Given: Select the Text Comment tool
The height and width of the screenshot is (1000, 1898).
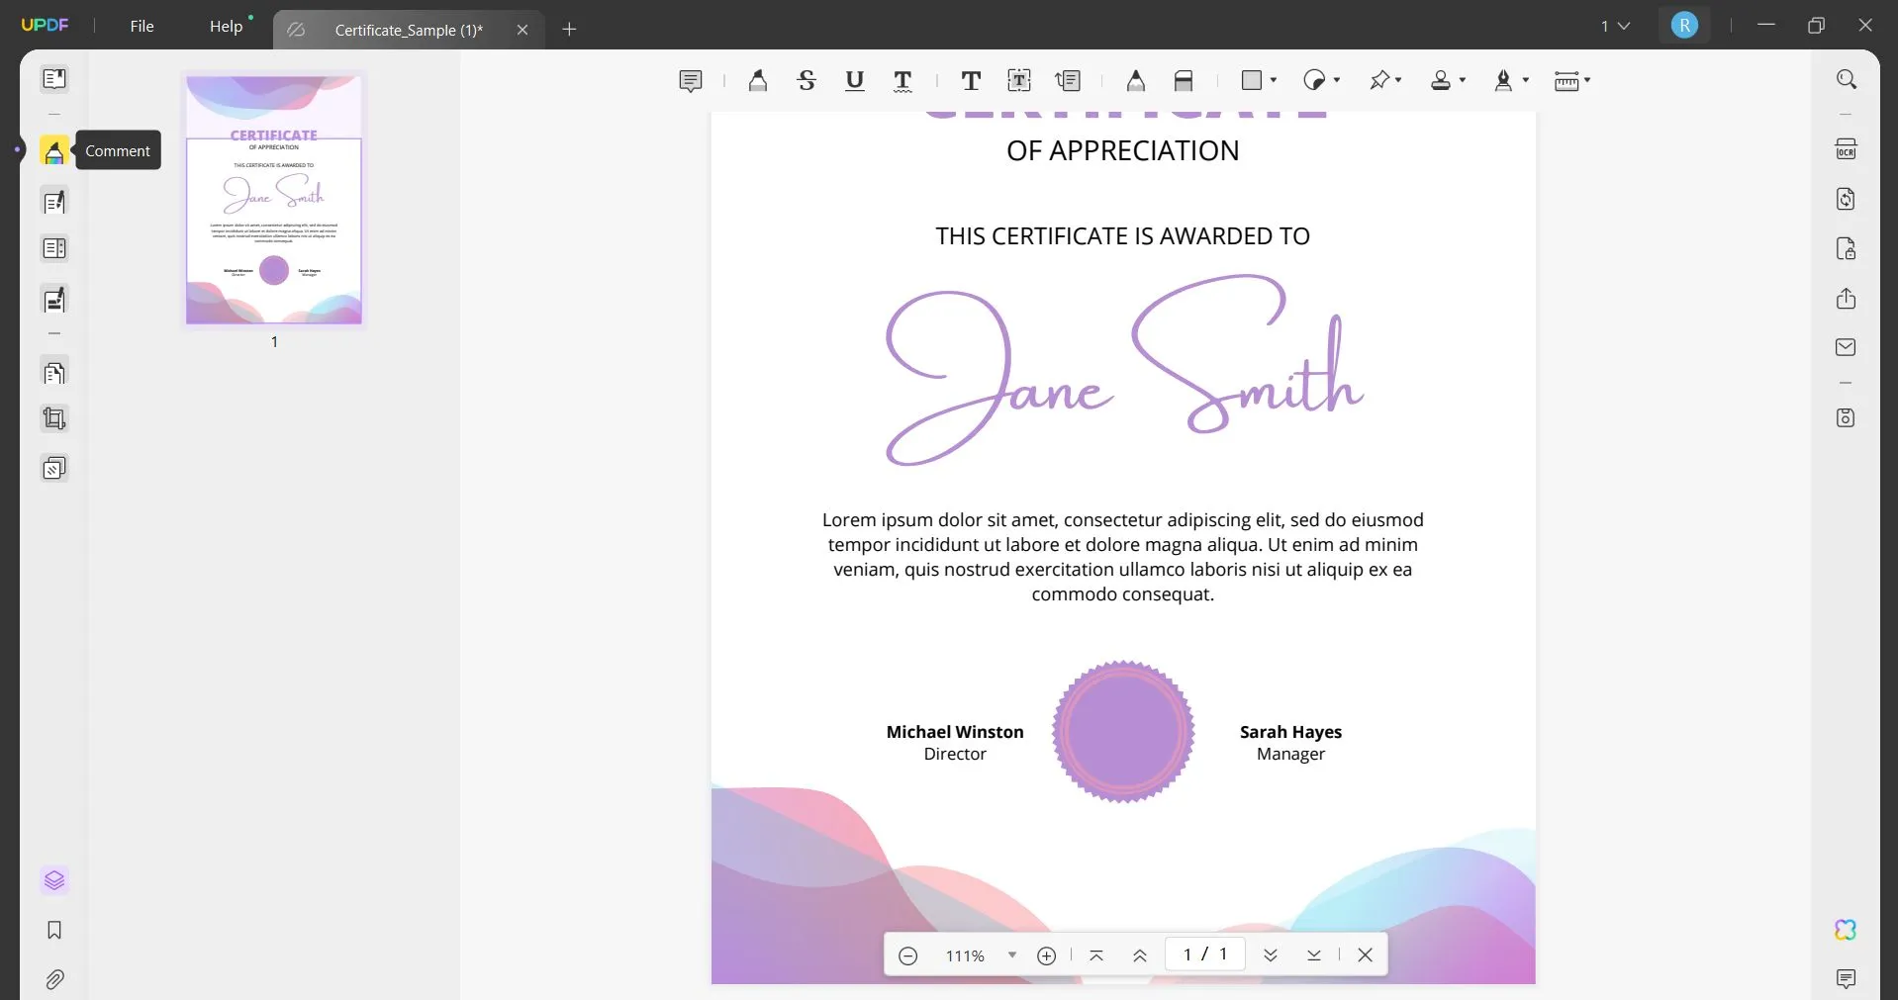Looking at the screenshot, I should (971, 81).
